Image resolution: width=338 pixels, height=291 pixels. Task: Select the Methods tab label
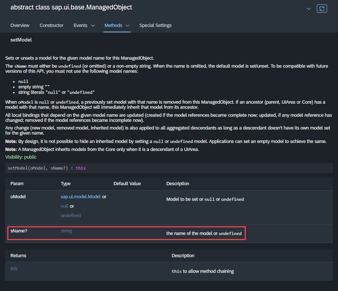coord(113,25)
